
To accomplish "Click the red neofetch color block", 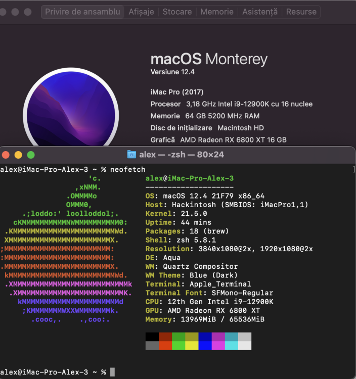I will click(x=165, y=337).
